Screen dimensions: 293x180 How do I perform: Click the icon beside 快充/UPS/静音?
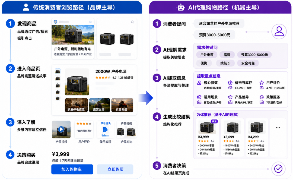[x=230, y=102]
